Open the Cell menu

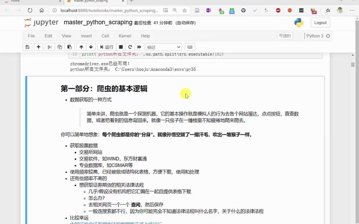[105, 36]
